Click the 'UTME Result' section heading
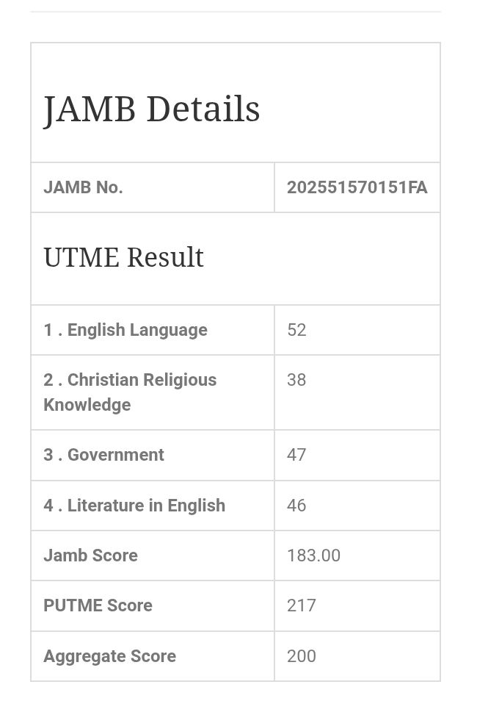 123,258
